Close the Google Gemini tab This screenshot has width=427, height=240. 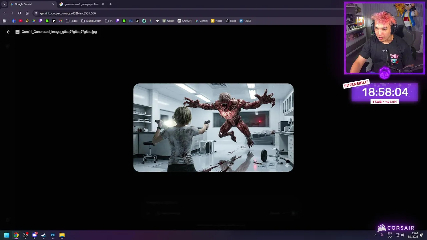point(53,4)
